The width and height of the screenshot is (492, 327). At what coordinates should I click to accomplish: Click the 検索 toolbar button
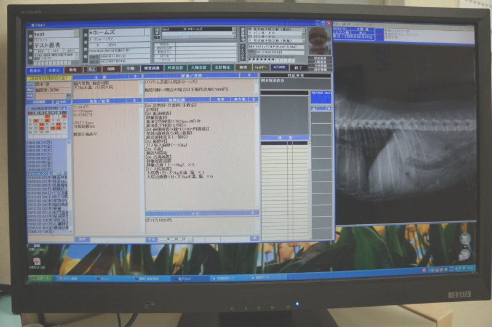click(244, 67)
